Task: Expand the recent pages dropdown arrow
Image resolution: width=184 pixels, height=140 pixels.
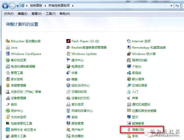Action: pos(18,6)
